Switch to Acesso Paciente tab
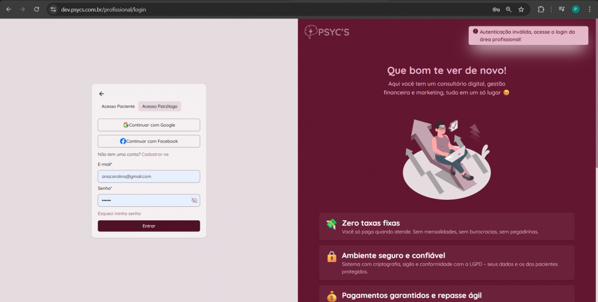The height and width of the screenshot is (302, 598). click(x=118, y=106)
